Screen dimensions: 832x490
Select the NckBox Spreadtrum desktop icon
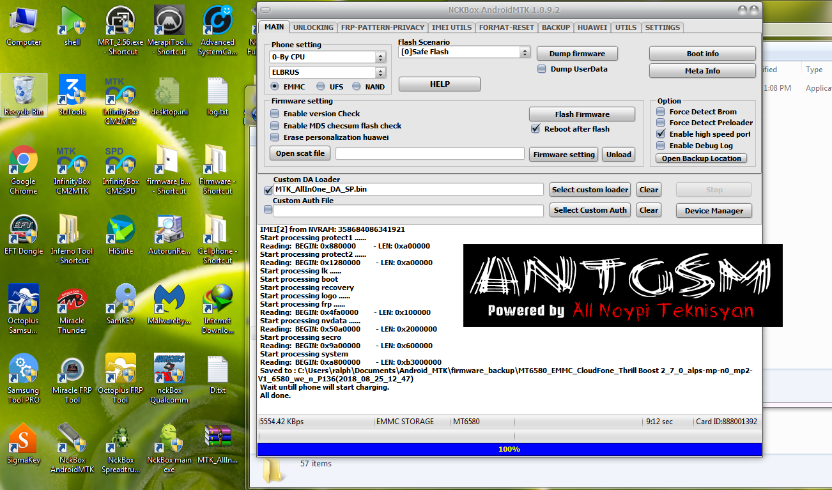[120, 448]
